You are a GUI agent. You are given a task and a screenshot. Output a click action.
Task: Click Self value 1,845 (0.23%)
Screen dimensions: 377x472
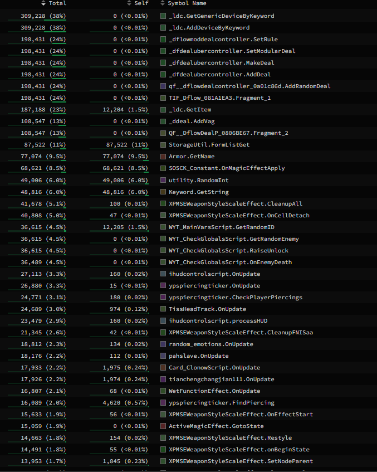coord(125,461)
